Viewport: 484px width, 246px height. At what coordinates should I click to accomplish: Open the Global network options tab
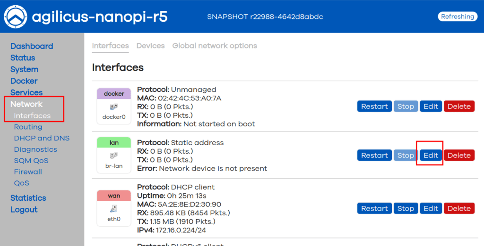tap(215, 46)
